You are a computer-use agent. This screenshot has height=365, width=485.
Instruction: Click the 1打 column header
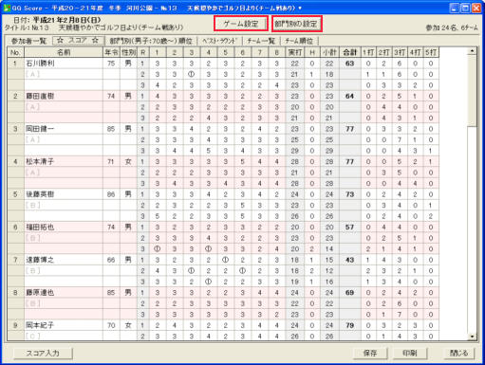[x=368, y=52]
